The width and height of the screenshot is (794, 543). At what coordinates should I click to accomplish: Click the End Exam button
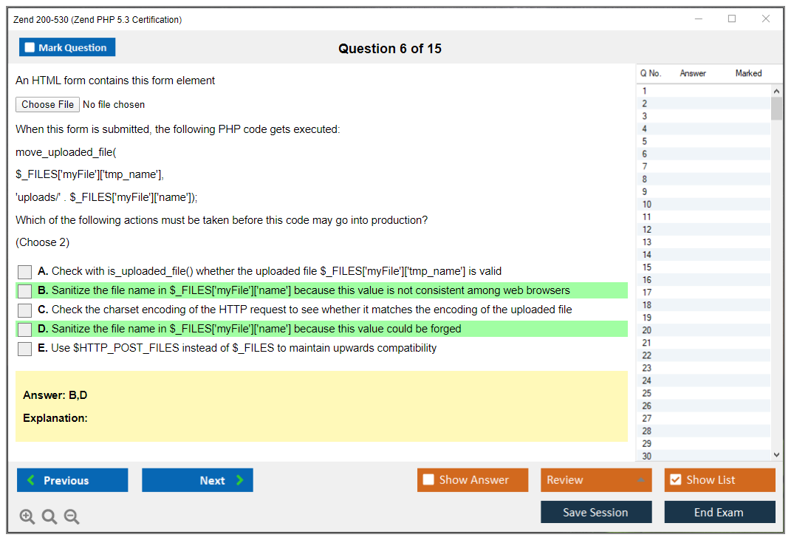pos(719,512)
